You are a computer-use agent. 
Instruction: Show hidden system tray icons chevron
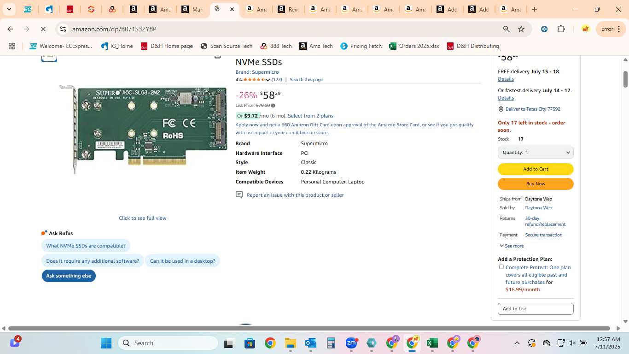pyautogui.click(x=517, y=343)
